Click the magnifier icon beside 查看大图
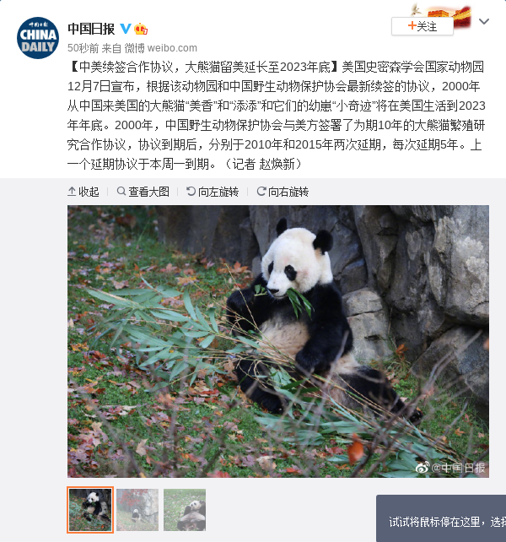 click(x=121, y=191)
